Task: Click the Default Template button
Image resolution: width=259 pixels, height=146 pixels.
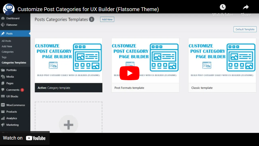Action: 245,29
